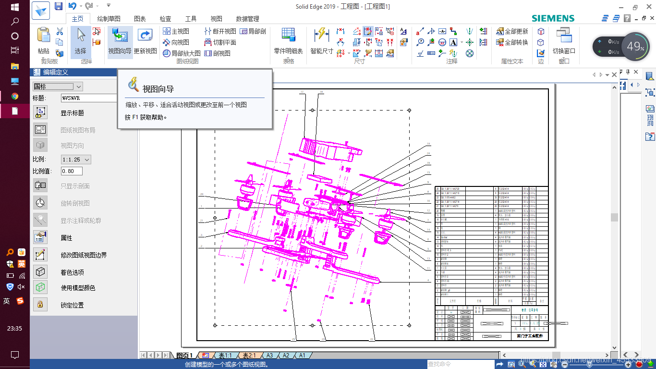656x369 pixels.
Task: Click the Broken View (断开视图) tool
Action: [x=220, y=31]
